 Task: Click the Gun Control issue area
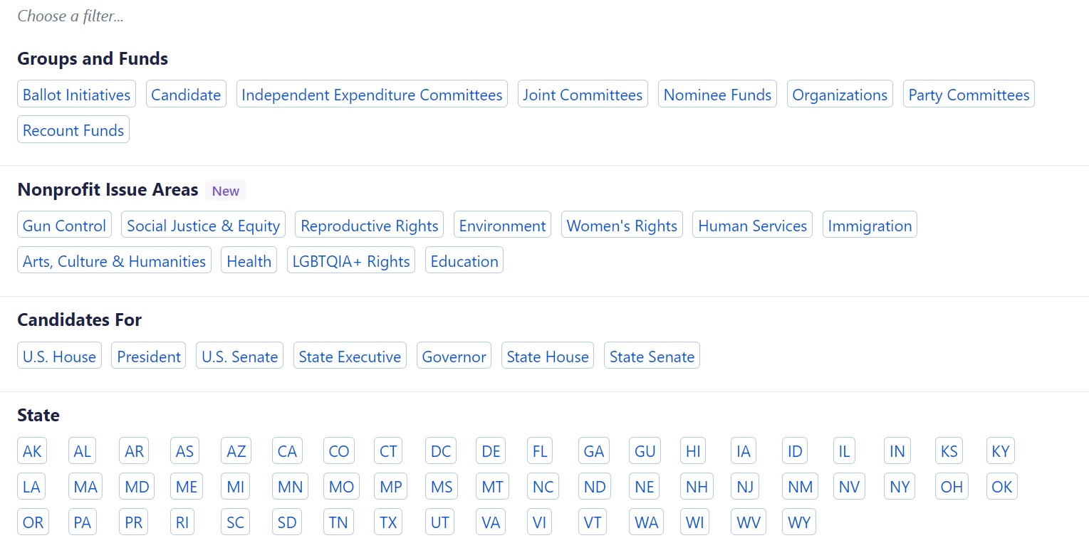(x=64, y=225)
